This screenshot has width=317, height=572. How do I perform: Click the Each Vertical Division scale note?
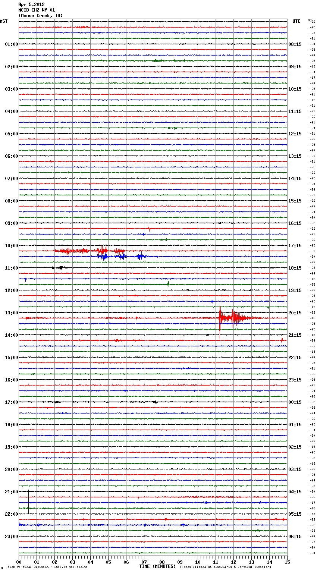pyautogui.click(x=47, y=567)
